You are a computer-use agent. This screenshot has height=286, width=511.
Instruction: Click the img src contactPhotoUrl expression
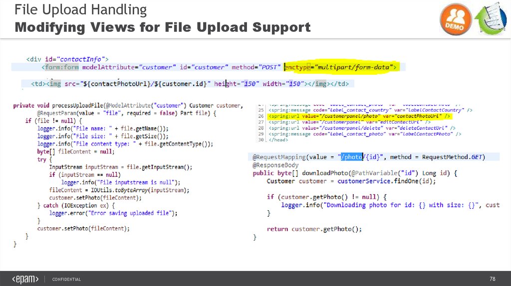[137, 84]
